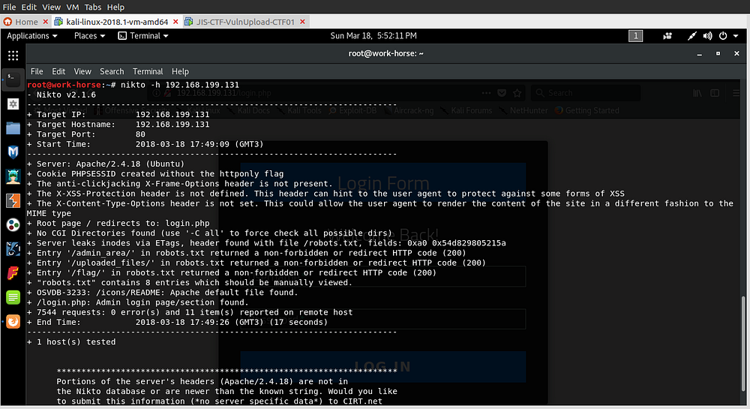
Task: Open the volume speaker indicator
Action: coord(708,36)
